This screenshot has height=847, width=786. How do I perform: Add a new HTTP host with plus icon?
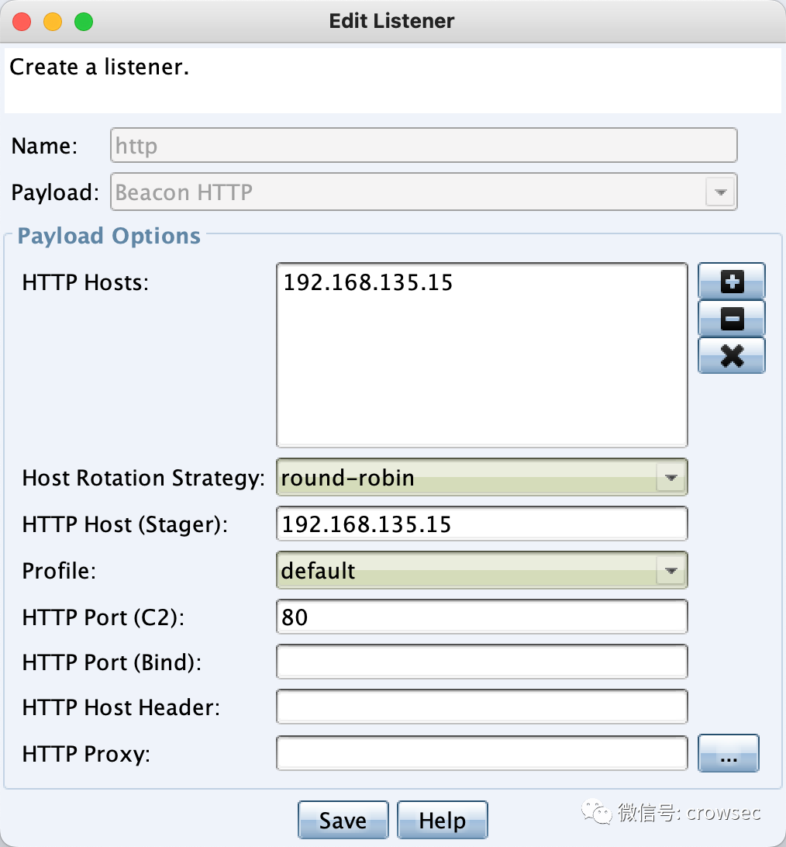click(x=732, y=281)
